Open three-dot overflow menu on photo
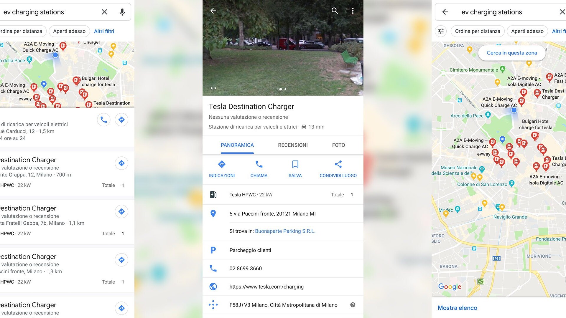566x318 pixels. click(353, 11)
